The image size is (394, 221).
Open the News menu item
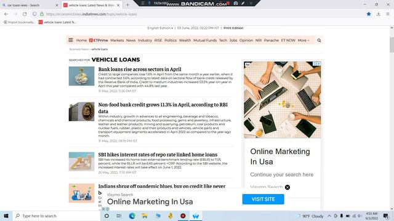(x=131, y=41)
